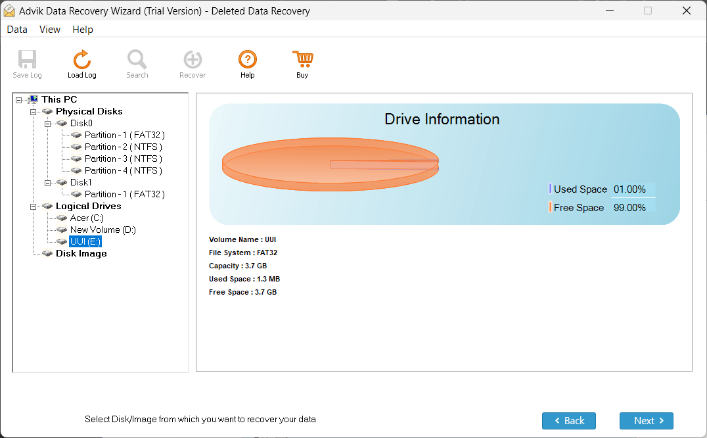707x438 pixels.
Task: Click the 01.00% used space value
Action: point(629,189)
